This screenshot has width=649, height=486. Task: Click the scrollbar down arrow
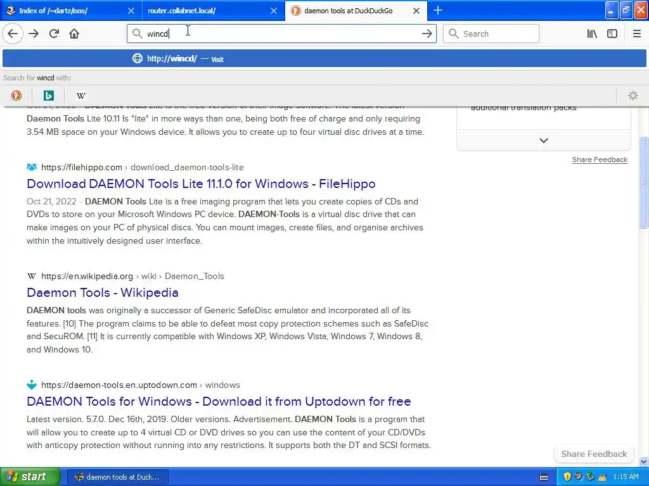(643, 461)
